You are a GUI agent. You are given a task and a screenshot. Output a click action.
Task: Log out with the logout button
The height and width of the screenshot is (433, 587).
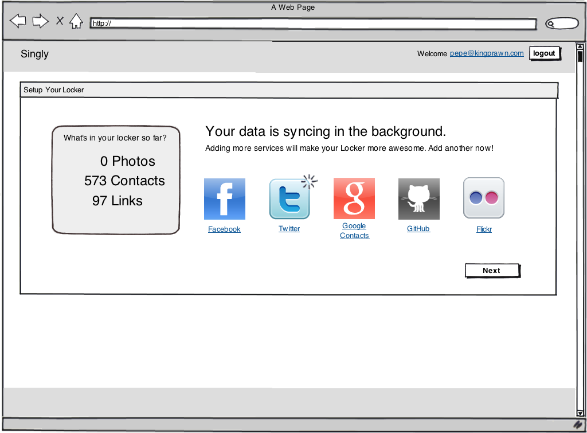[545, 53]
